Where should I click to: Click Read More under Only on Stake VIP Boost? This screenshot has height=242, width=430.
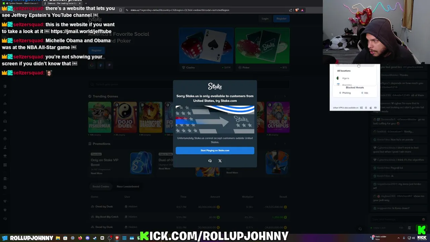tap(96, 173)
